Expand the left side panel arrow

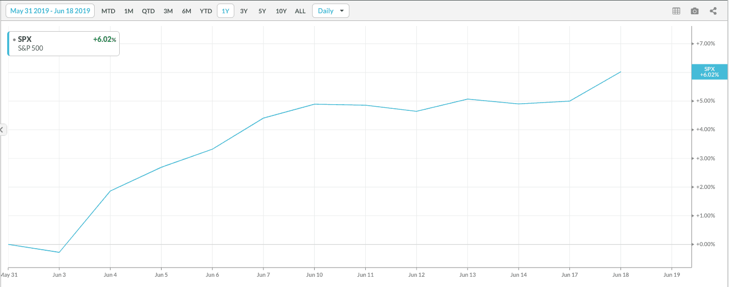coord(2,130)
